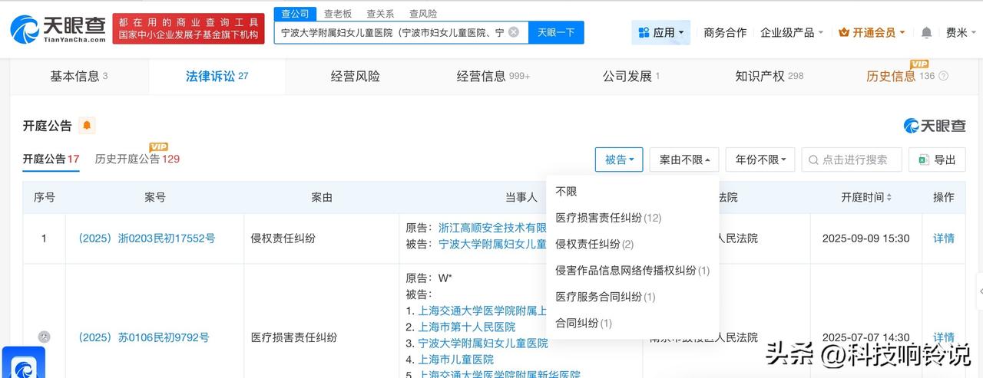Click the side panel arrow at right edge
Image resolution: width=983 pixels, height=378 pixels.
[x=980, y=293]
